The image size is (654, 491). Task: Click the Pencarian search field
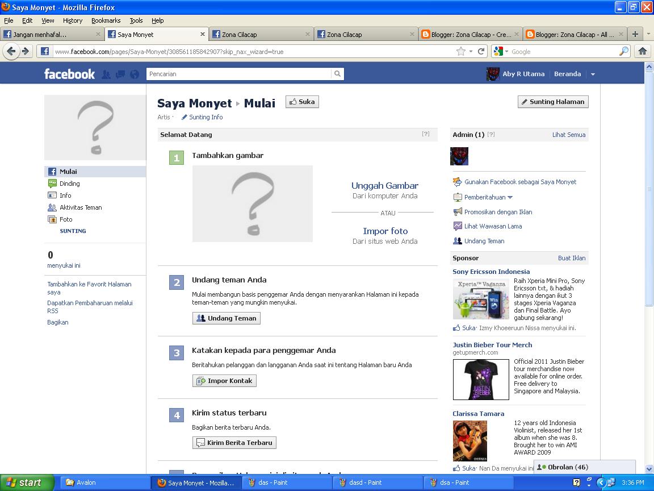pos(239,74)
